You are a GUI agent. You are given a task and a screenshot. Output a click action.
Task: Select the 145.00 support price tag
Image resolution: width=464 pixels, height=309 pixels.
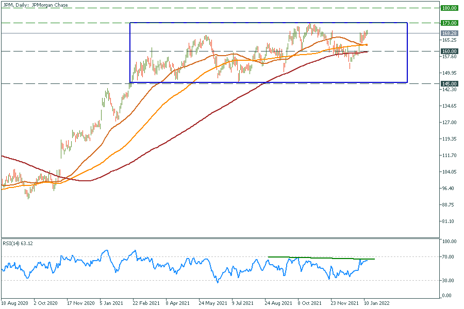450,83
